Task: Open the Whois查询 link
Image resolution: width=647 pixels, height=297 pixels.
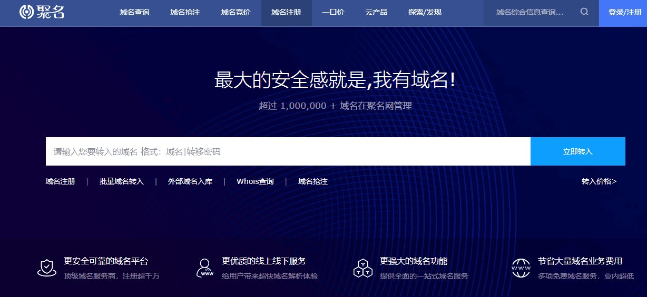Action: [256, 181]
